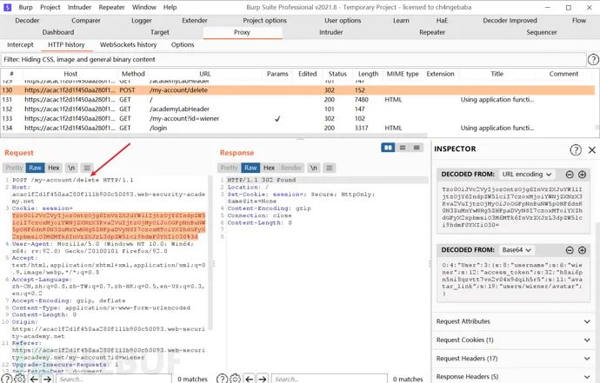600x383 pixels.
Task: Switch to the HaE extension tab
Action: pyautogui.click(x=442, y=21)
